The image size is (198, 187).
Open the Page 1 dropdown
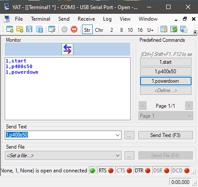click(166, 116)
